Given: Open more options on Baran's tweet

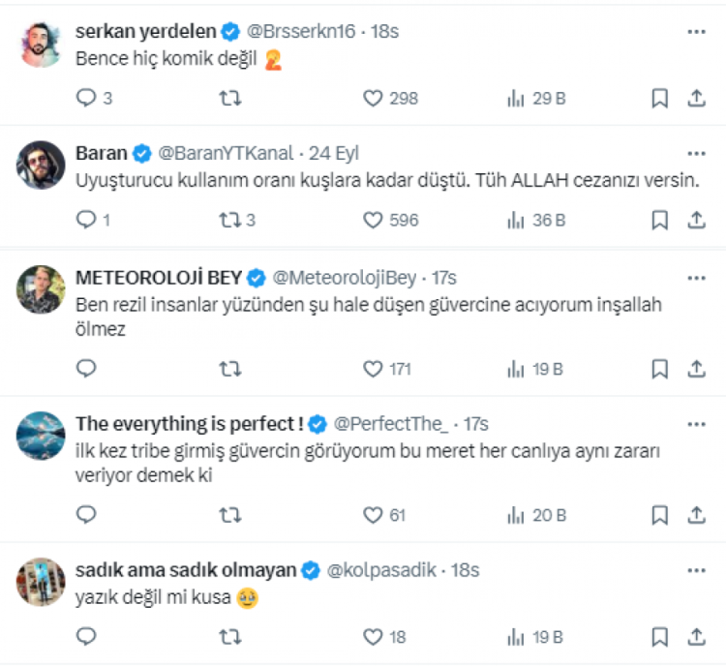Looking at the screenshot, I should click(x=696, y=154).
